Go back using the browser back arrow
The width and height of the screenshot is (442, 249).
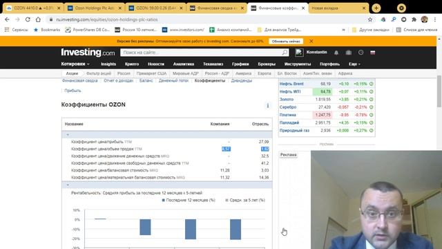click(8, 19)
